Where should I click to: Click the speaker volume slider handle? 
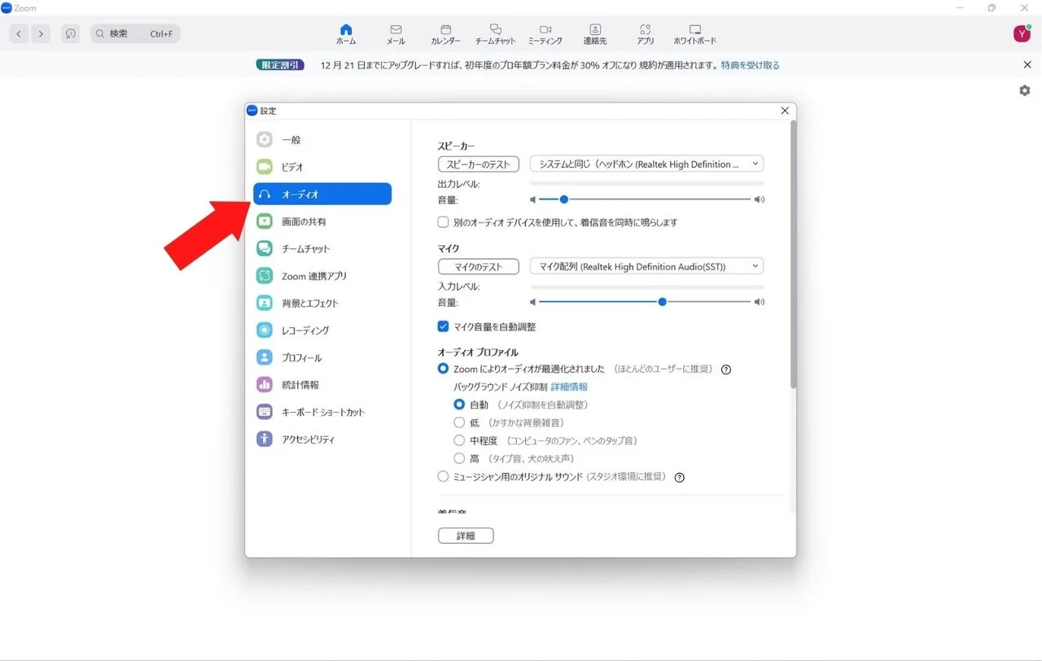[563, 199]
